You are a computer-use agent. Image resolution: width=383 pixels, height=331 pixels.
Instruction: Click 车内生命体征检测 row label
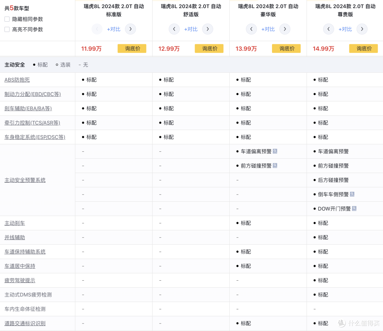pyautogui.click(x=25, y=309)
